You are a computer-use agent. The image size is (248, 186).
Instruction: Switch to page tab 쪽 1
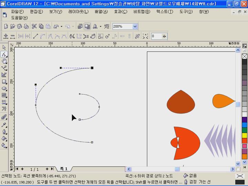(x=64, y=169)
